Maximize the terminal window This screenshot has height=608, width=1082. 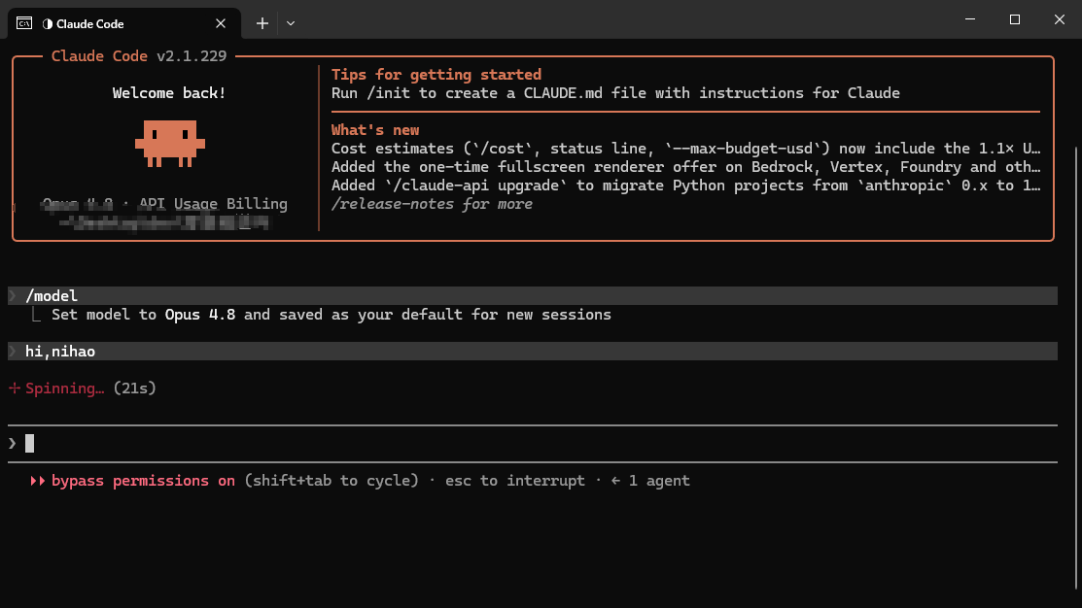point(1014,19)
